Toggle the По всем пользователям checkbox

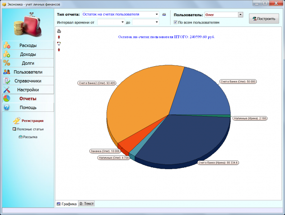point(176,22)
